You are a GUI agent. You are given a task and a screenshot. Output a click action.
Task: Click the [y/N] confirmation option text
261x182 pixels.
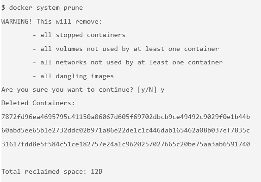click(147, 90)
